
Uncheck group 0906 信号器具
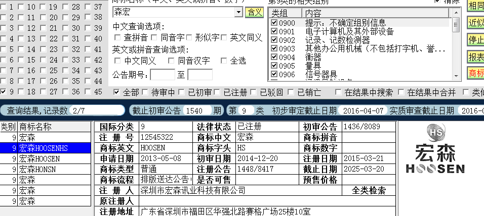point(274,74)
